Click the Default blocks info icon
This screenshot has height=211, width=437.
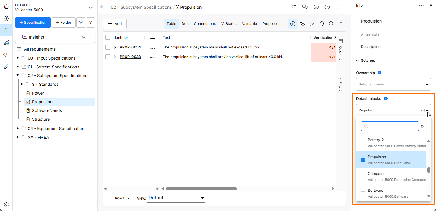click(x=386, y=98)
